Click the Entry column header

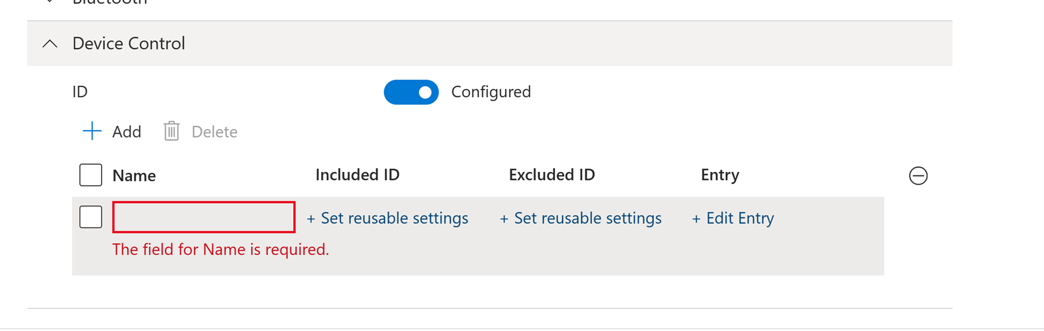pyautogui.click(x=720, y=175)
